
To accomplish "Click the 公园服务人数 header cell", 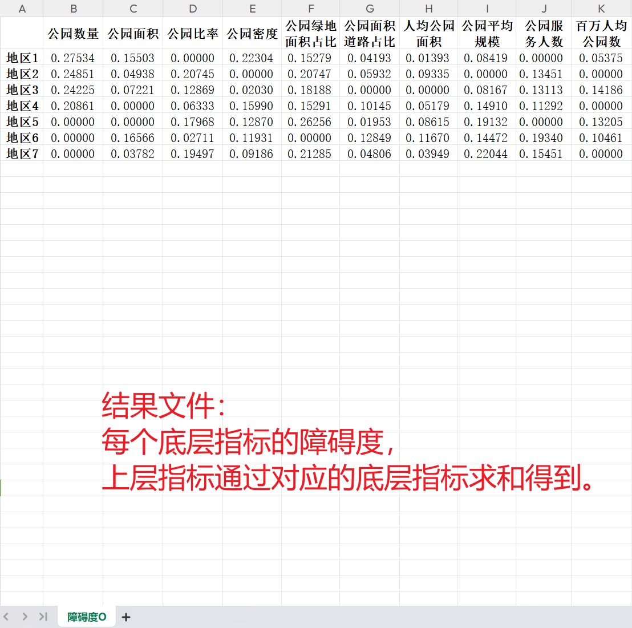I will [544, 34].
